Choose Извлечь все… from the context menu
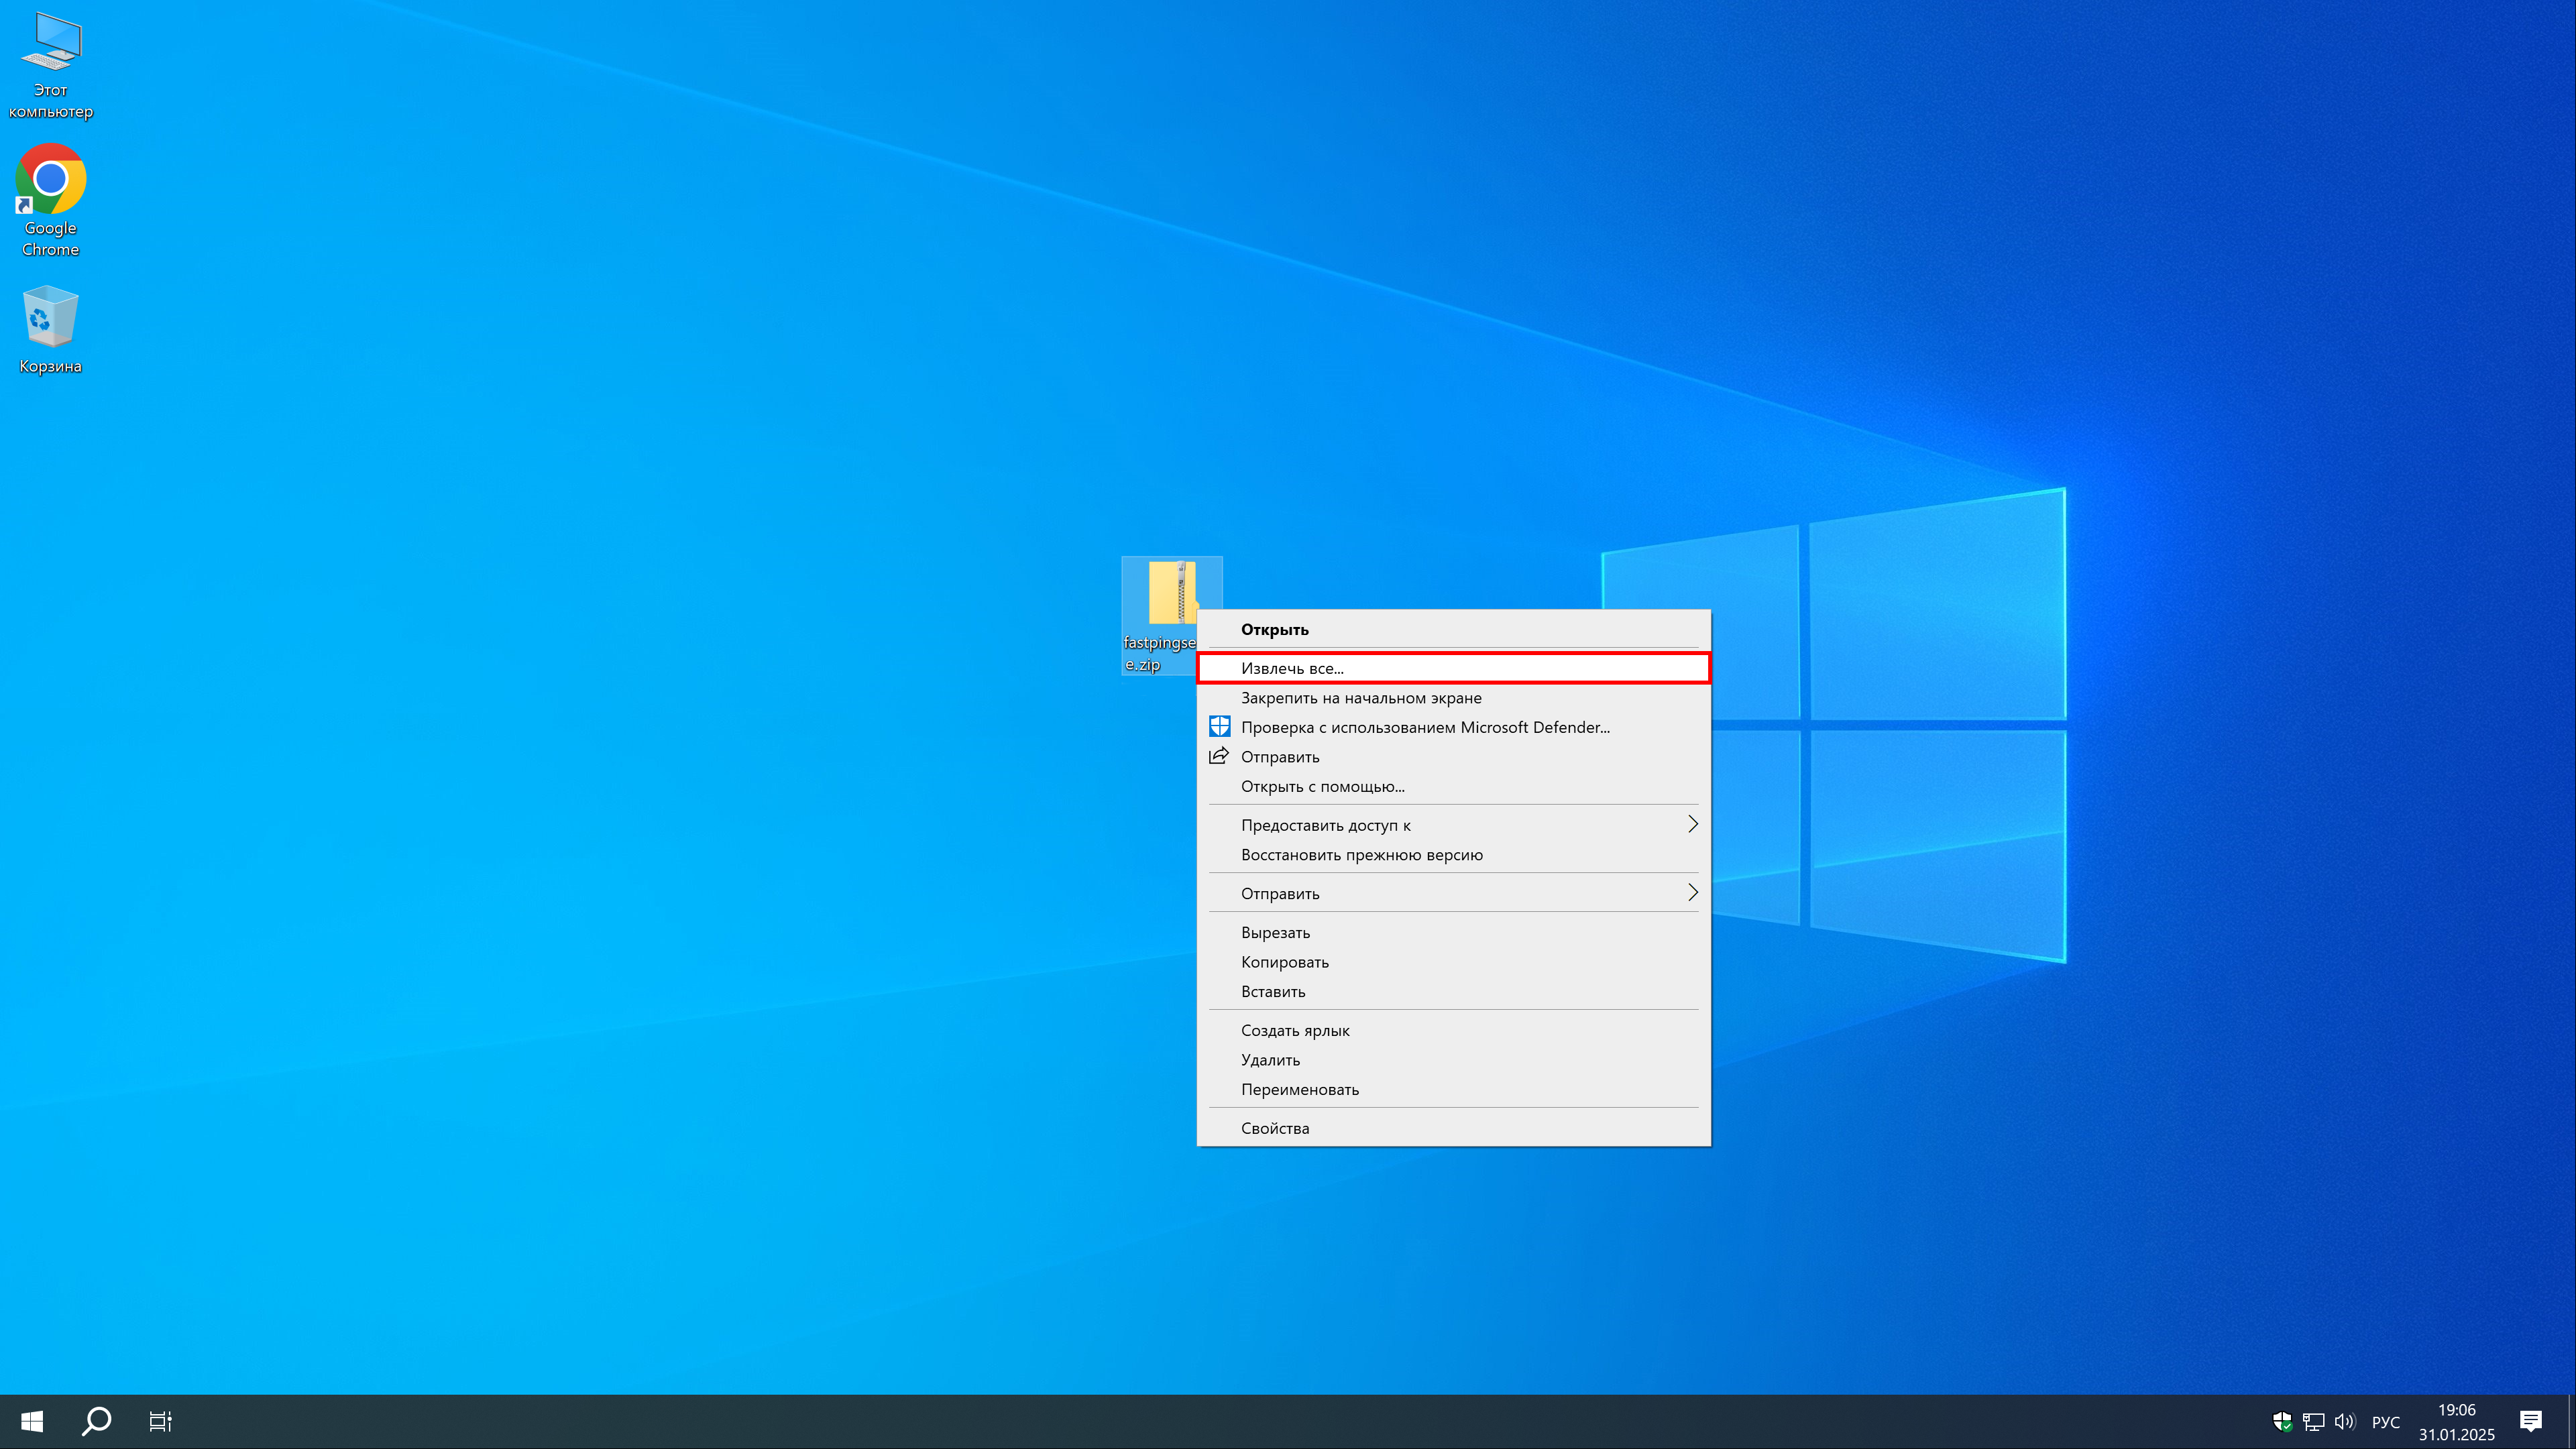 click(x=1292, y=668)
